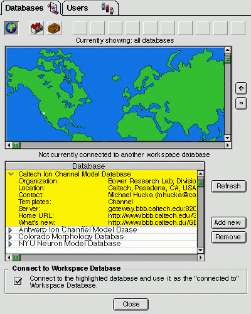The width and height of the screenshot is (251, 314).
Task: Click the database list horizontal scrollbar thumb
Action: coord(16,257)
